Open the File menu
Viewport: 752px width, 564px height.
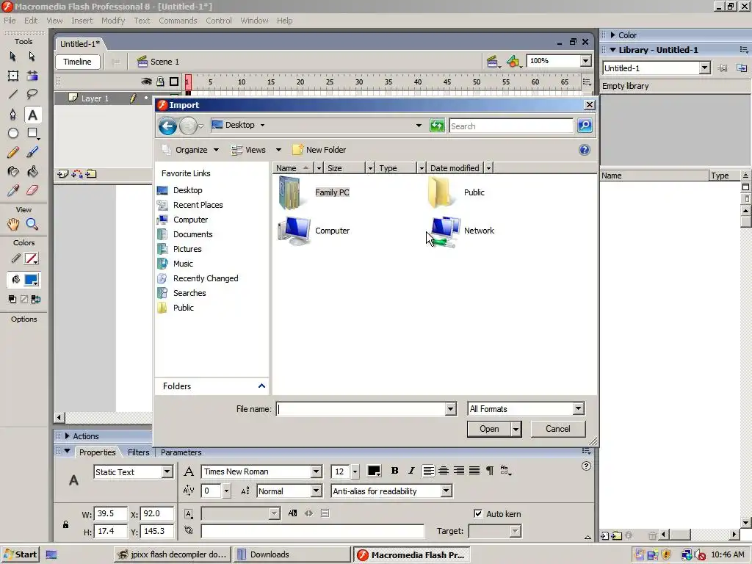pos(10,21)
